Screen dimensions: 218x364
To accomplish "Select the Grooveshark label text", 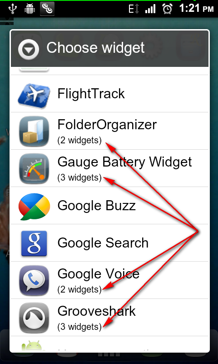I will click(x=96, y=311).
